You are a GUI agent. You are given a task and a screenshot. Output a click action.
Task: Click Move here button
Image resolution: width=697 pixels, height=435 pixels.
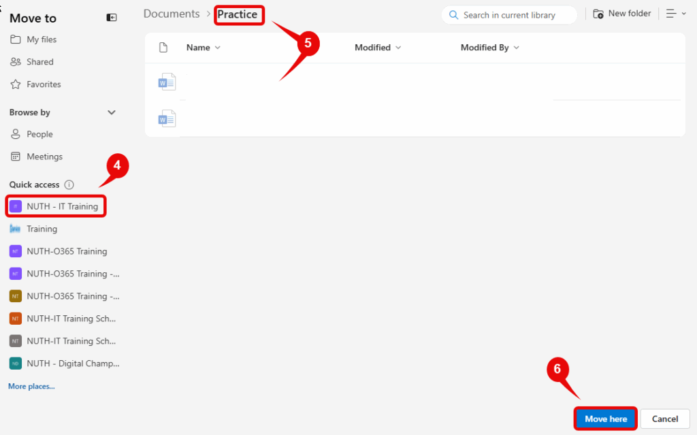click(x=606, y=419)
